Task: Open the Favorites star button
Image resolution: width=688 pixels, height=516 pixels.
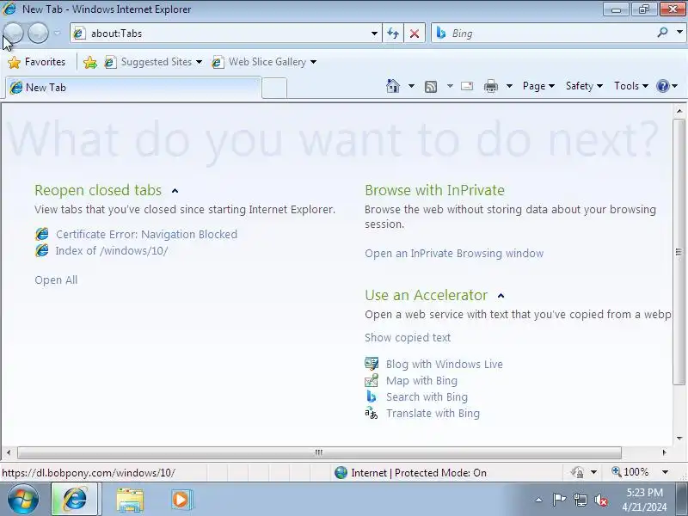Action: click(x=37, y=62)
